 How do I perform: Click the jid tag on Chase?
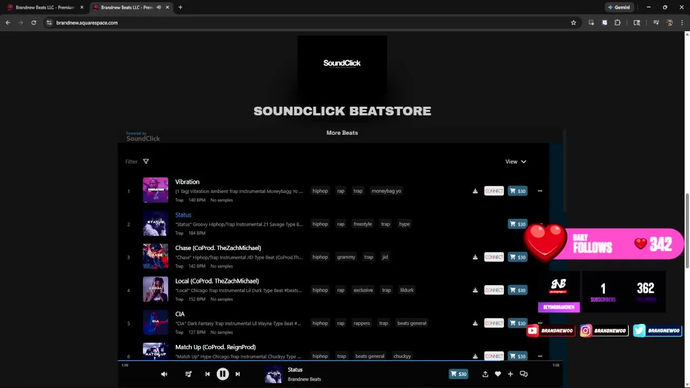[x=385, y=257]
